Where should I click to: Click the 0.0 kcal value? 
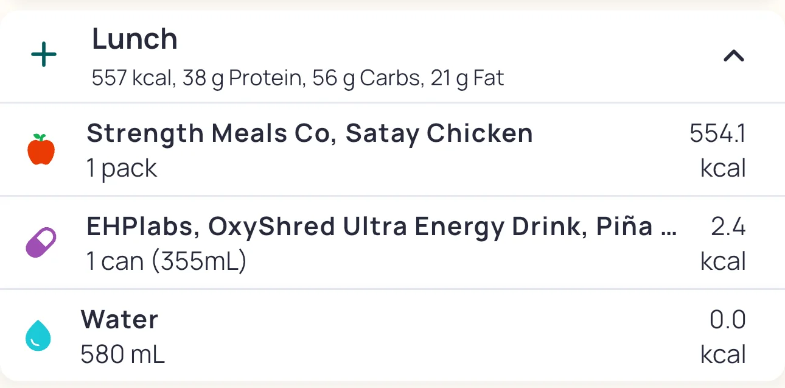[x=724, y=336]
